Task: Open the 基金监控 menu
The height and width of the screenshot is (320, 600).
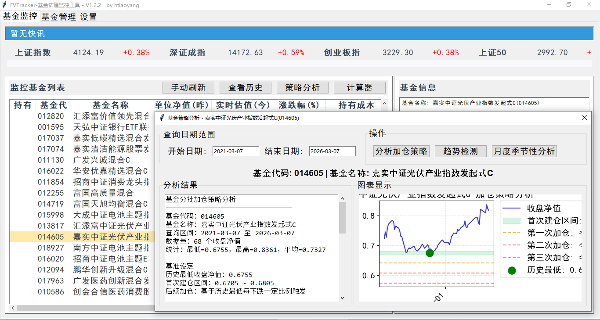Action: [x=20, y=17]
